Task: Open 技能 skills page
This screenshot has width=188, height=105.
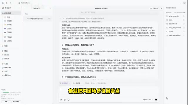Action: tap(6, 51)
